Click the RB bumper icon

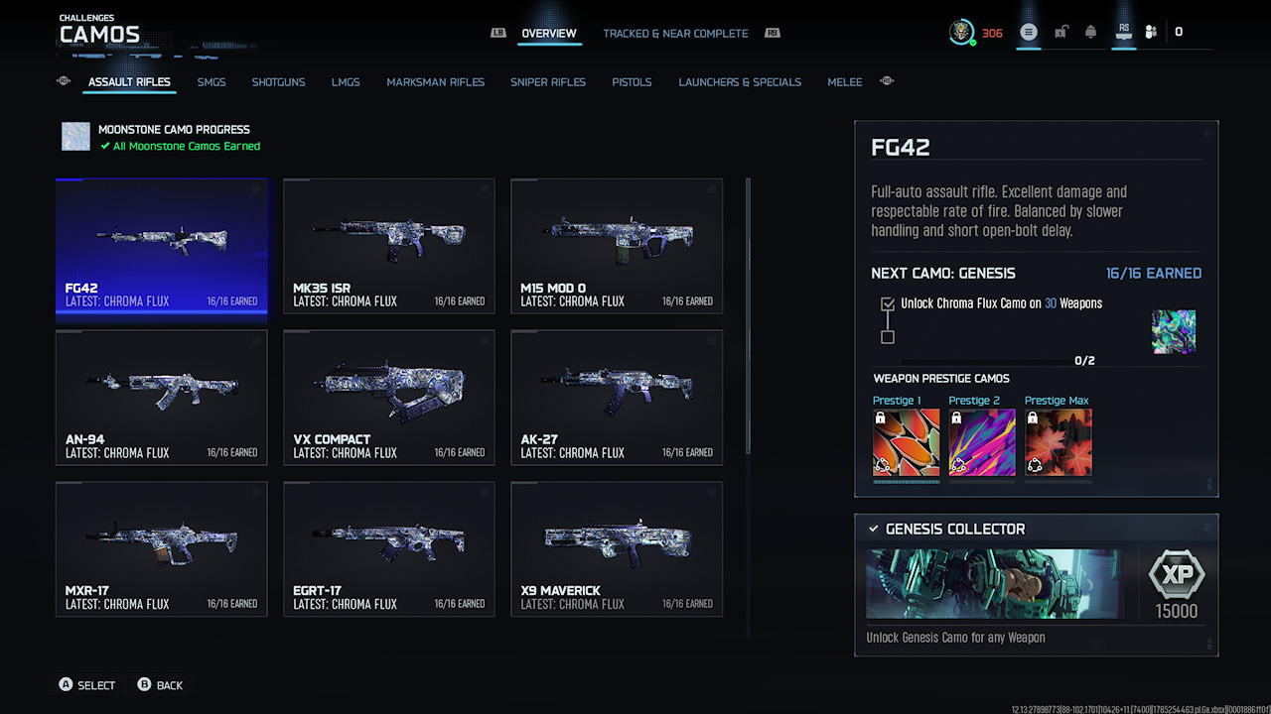773,33
